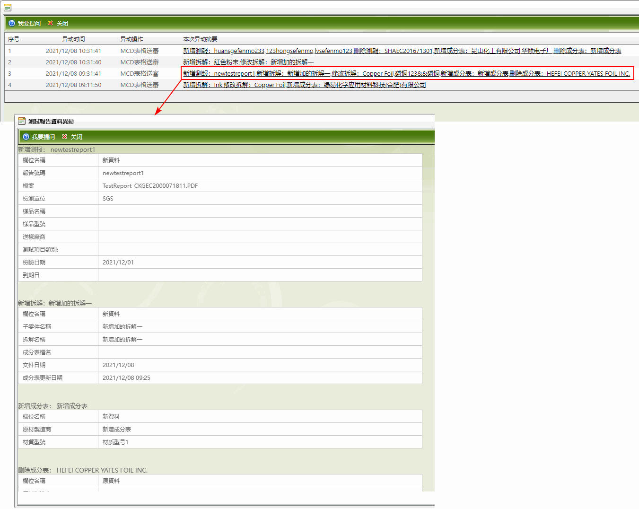The width and height of the screenshot is (639, 509).
Task: Click the 本次异动摘要 column header
Action: tap(200, 39)
